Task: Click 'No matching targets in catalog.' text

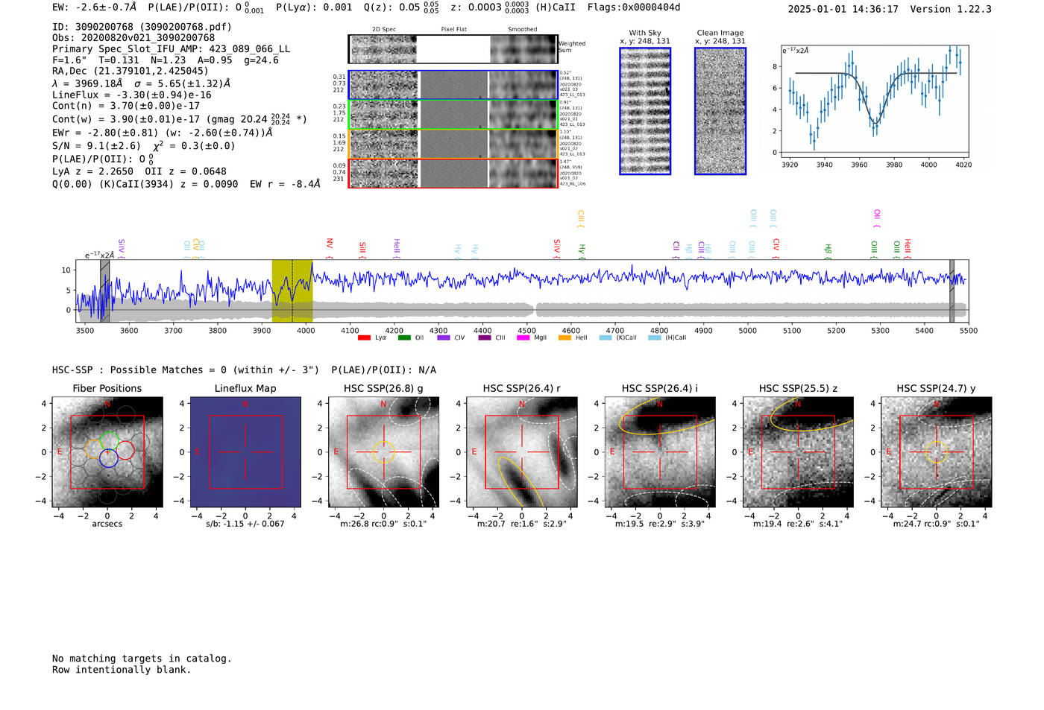Action: (x=142, y=659)
